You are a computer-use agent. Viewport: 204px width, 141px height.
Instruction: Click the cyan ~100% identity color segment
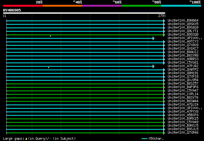point(181,6)
